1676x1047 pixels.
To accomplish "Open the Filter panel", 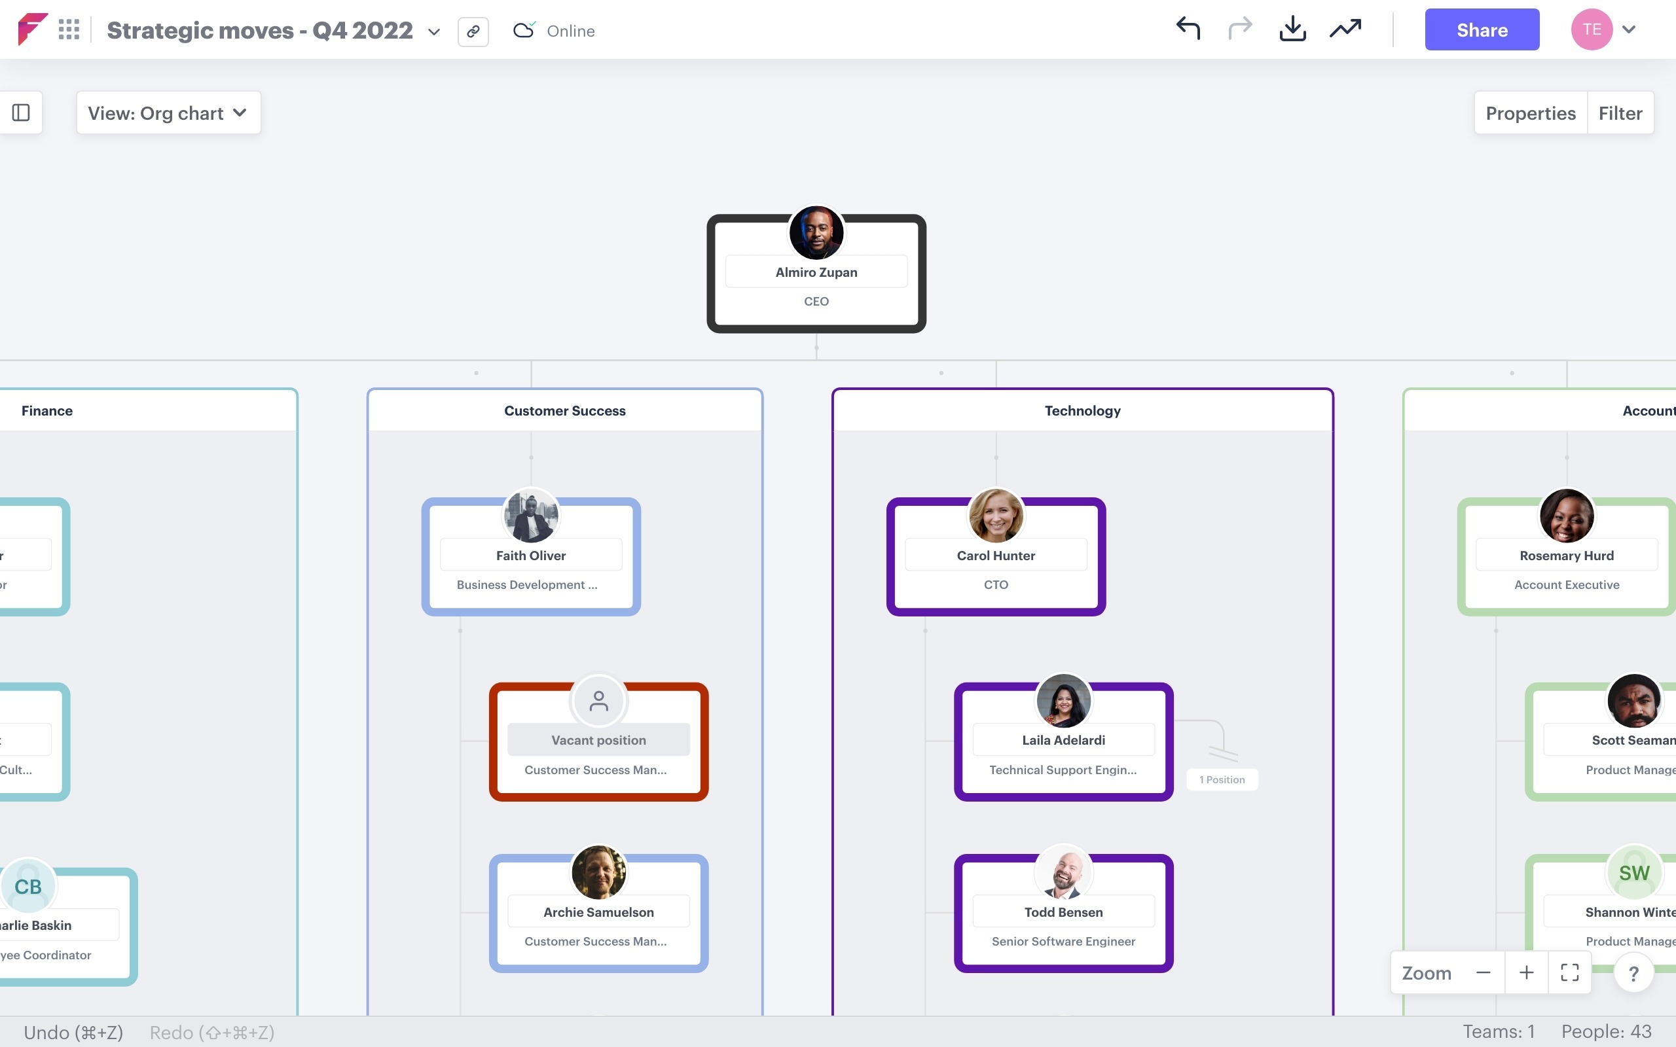I will (1620, 112).
